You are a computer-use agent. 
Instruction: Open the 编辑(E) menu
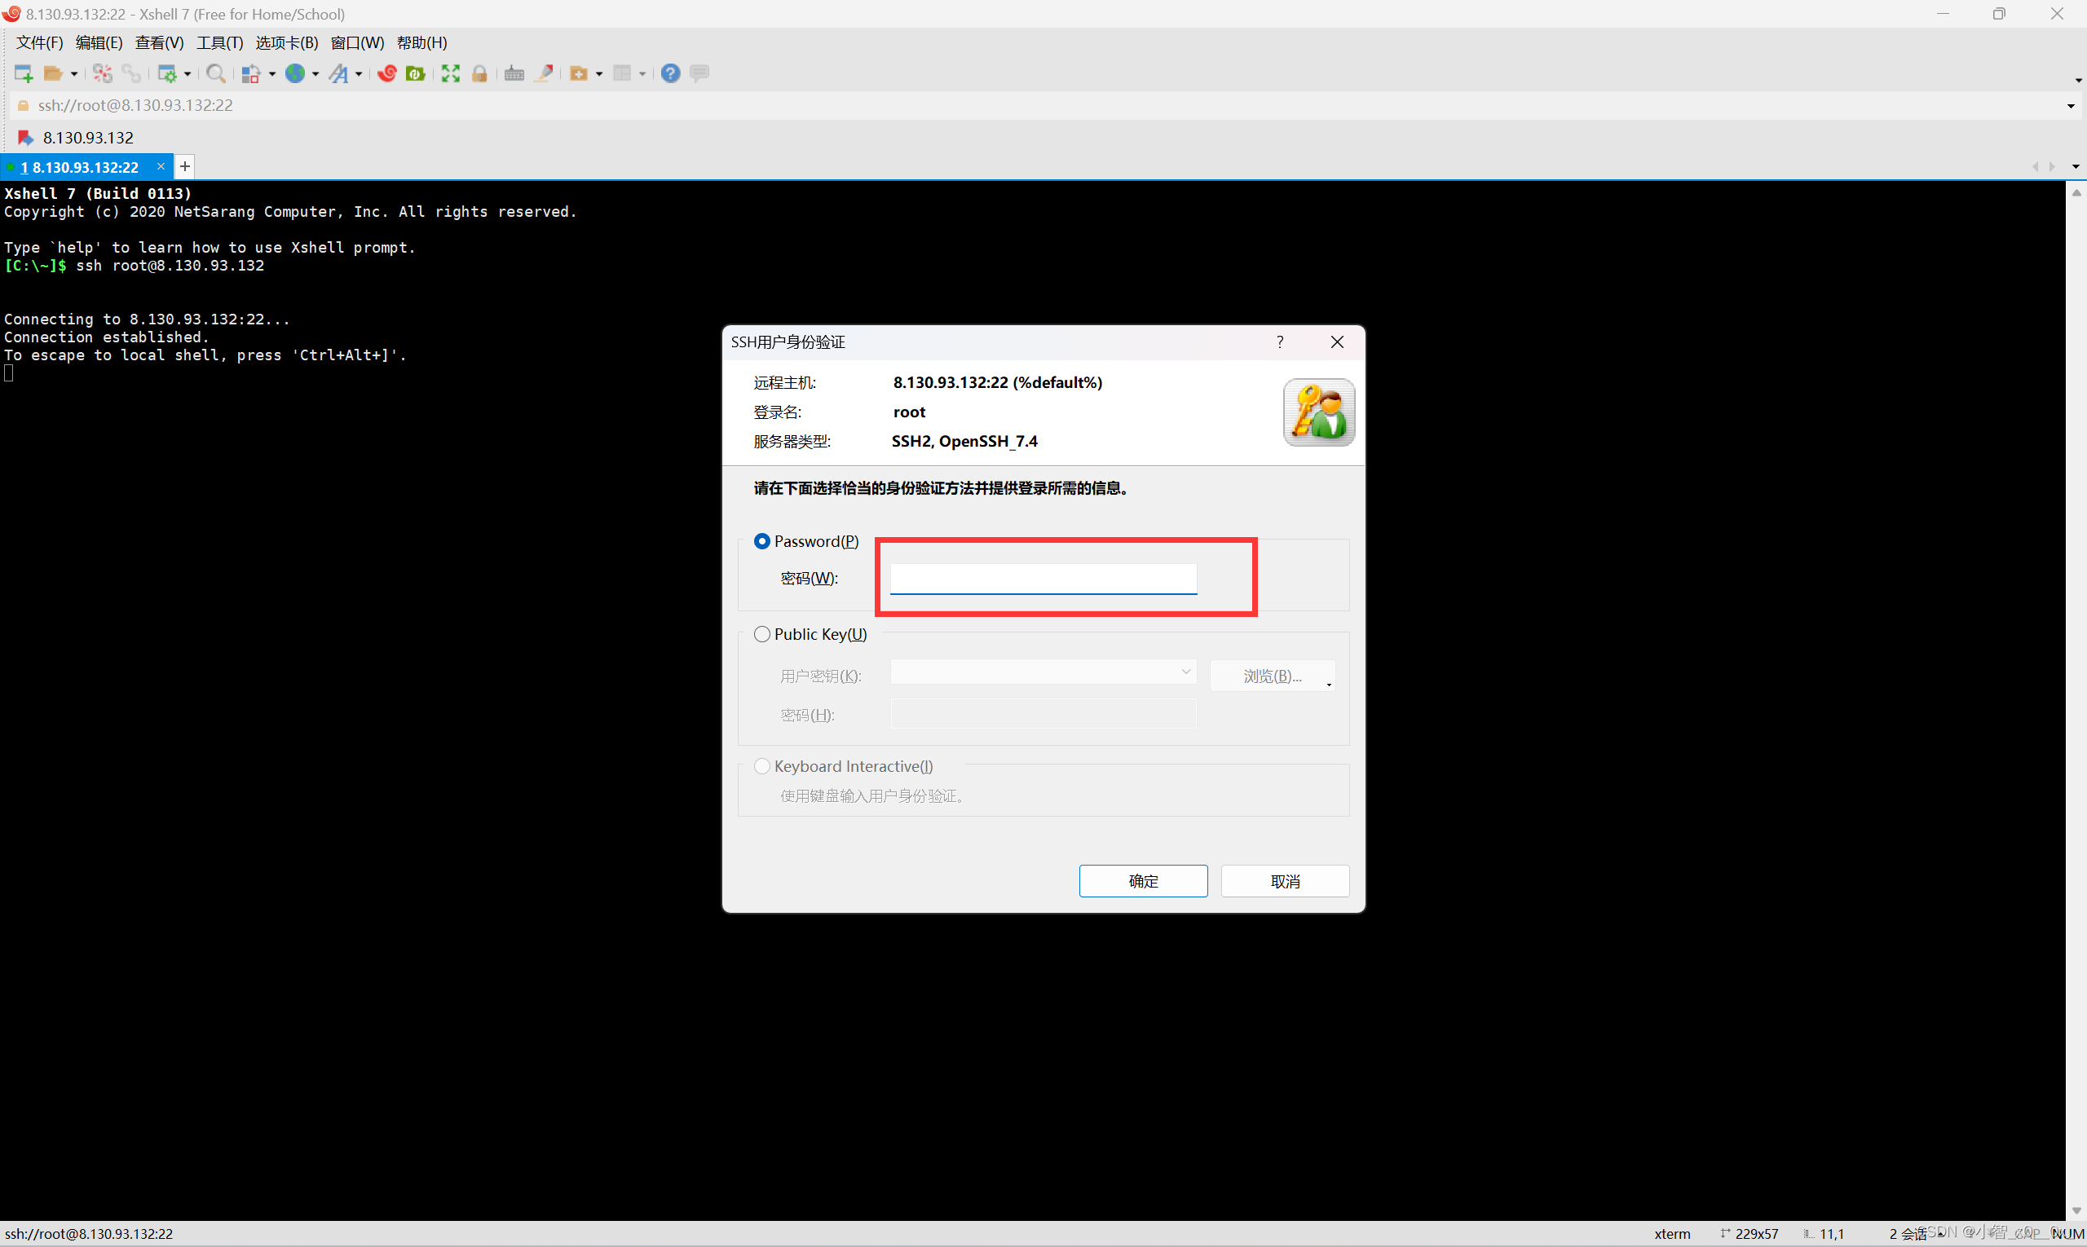click(99, 42)
